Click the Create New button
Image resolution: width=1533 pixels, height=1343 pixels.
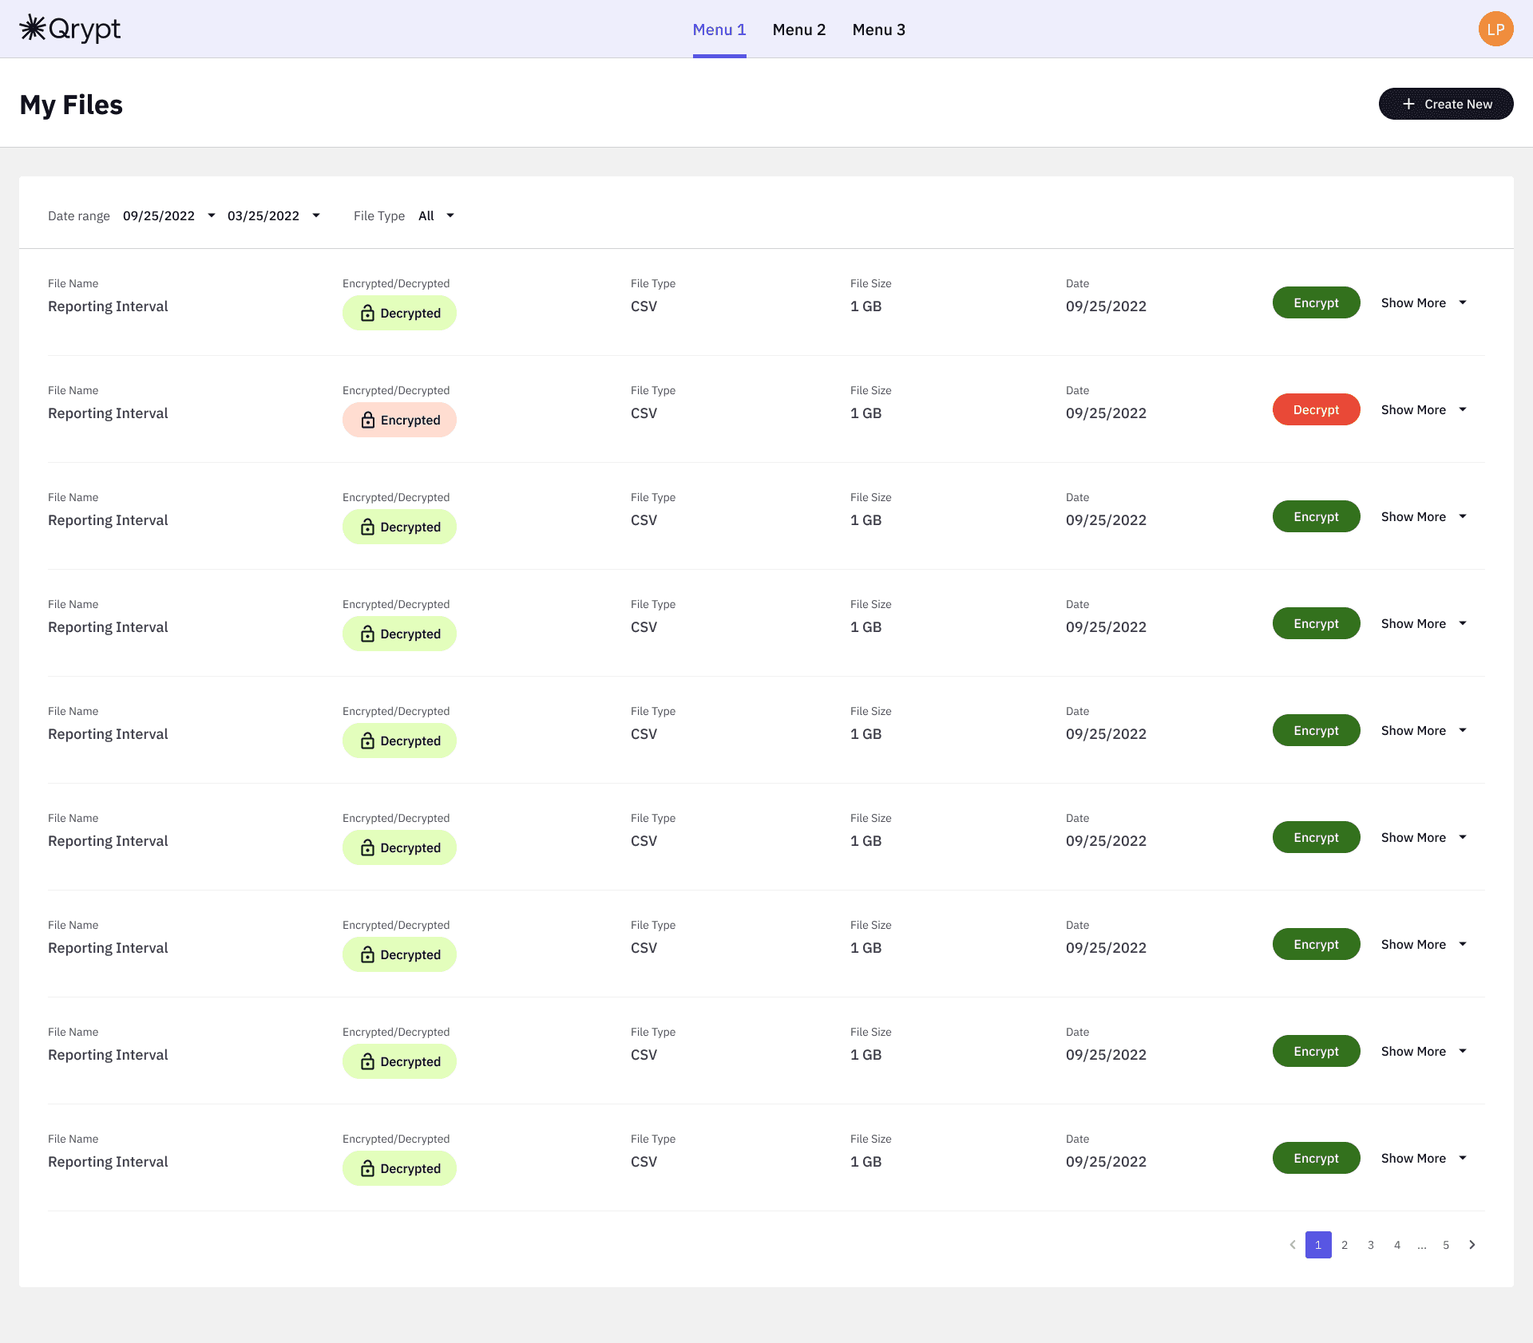click(x=1445, y=104)
